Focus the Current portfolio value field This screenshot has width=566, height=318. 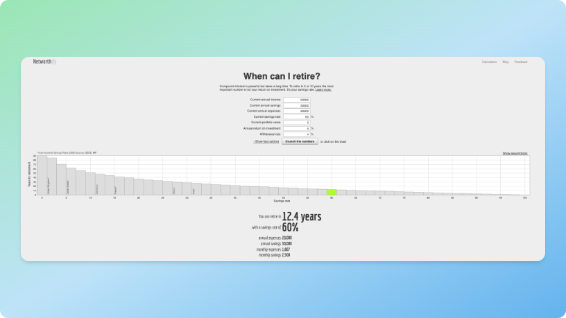pyautogui.click(x=297, y=123)
